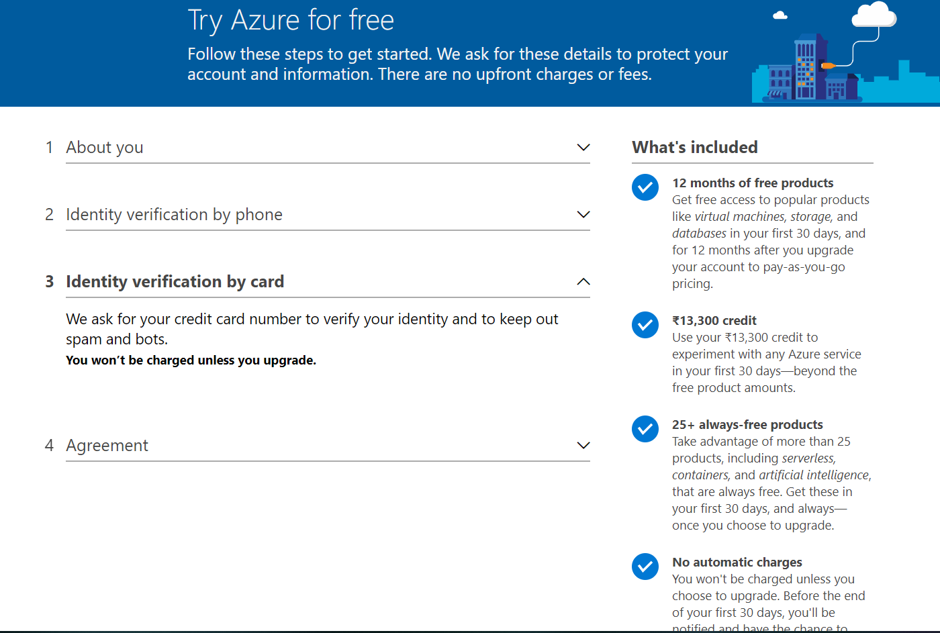The image size is (940, 633).
Task: Expand Identity verification by phone chevron
Action: [583, 215]
